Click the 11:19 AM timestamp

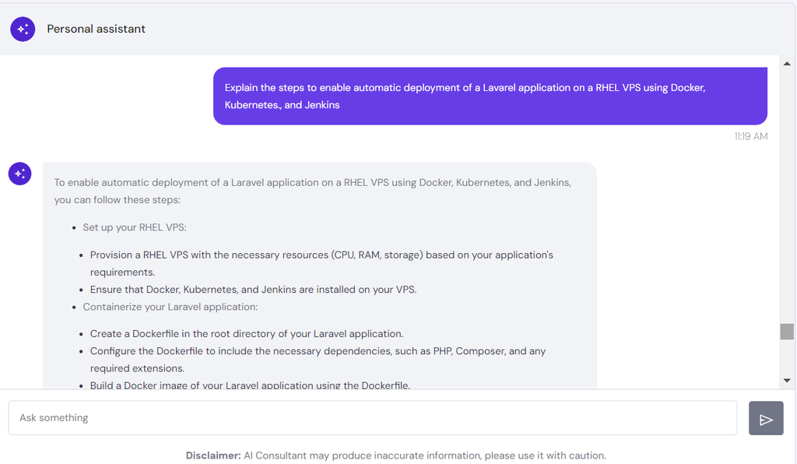coord(751,136)
